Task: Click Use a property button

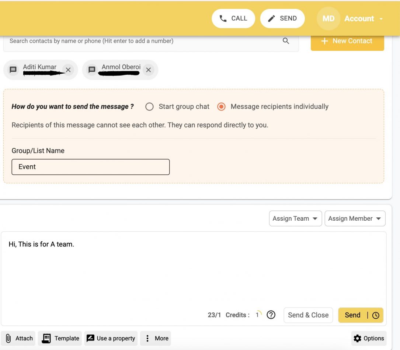Action: [x=111, y=338]
